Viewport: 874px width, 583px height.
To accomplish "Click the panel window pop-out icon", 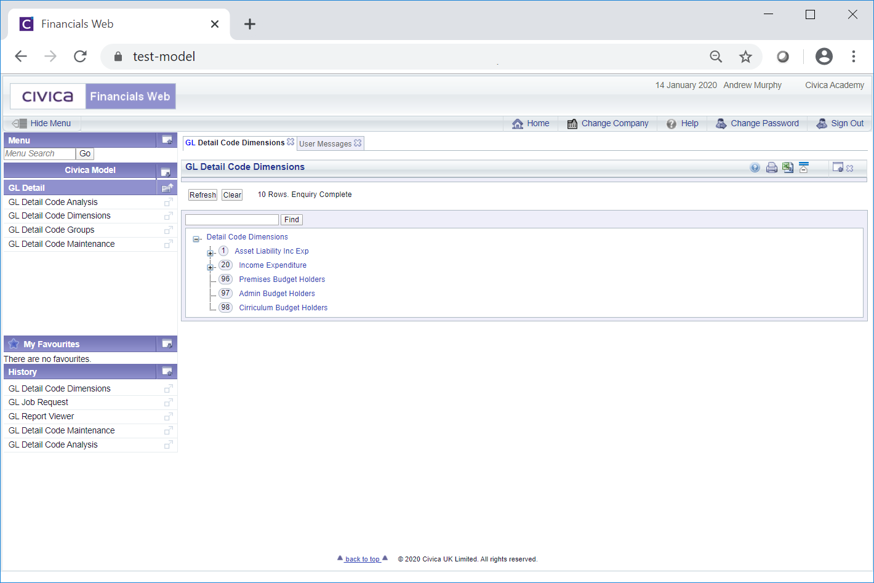I will [x=838, y=167].
